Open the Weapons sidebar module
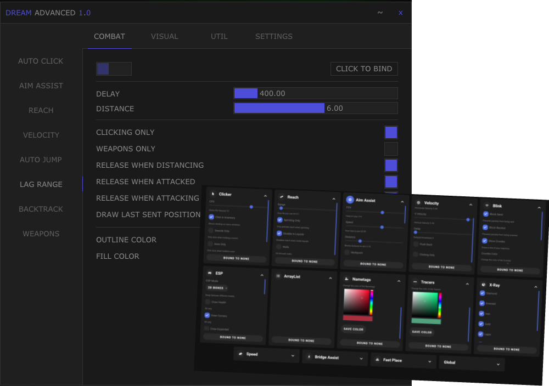 coord(41,234)
